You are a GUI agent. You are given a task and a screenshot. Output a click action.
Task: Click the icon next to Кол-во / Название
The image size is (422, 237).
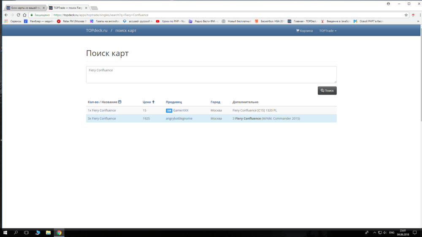(x=120, y=102)
